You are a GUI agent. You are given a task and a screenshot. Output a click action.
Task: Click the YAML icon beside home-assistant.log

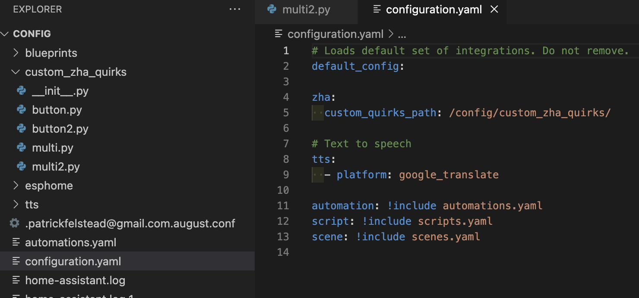pyautogui.click(x=16, y=280)
